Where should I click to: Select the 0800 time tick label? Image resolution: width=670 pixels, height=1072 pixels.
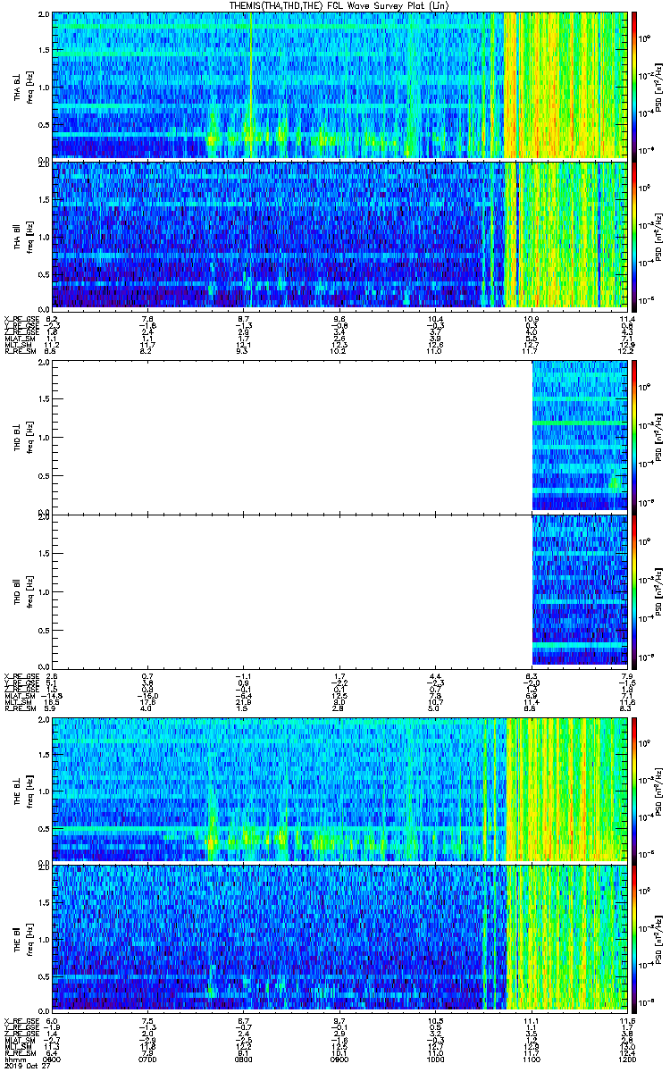(244, 1060)
